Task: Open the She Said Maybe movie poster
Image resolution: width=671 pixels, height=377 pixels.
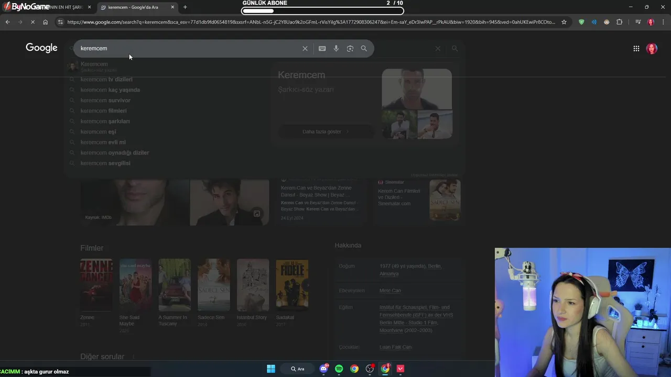Action: [x=135, y=285]
